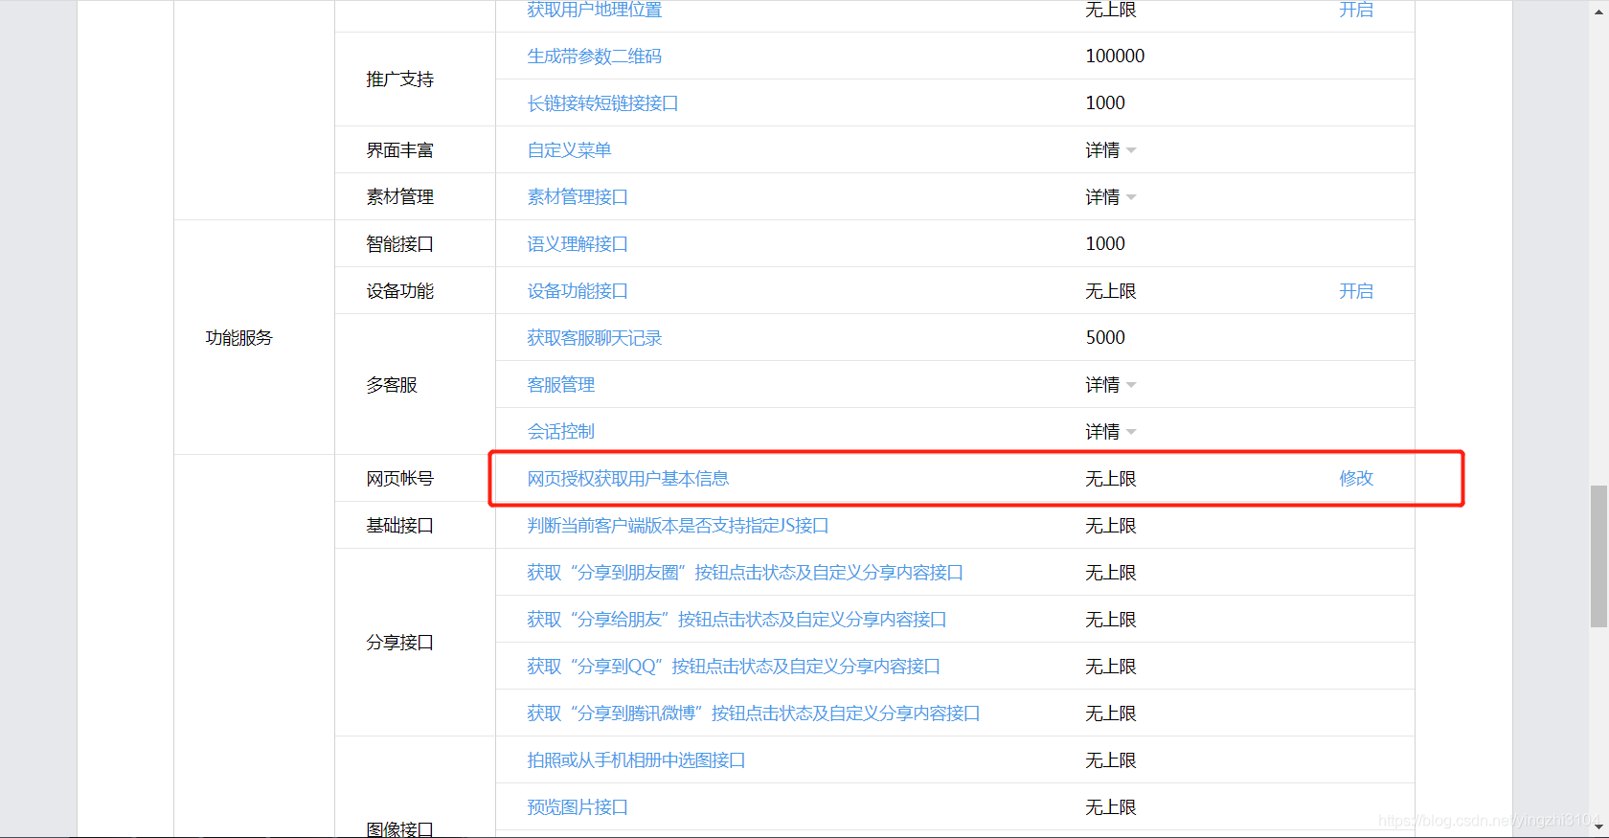Click the page vertical scrollbar thumb
This screenshot has width=1609, height=838.
[x=1598, y=556]
